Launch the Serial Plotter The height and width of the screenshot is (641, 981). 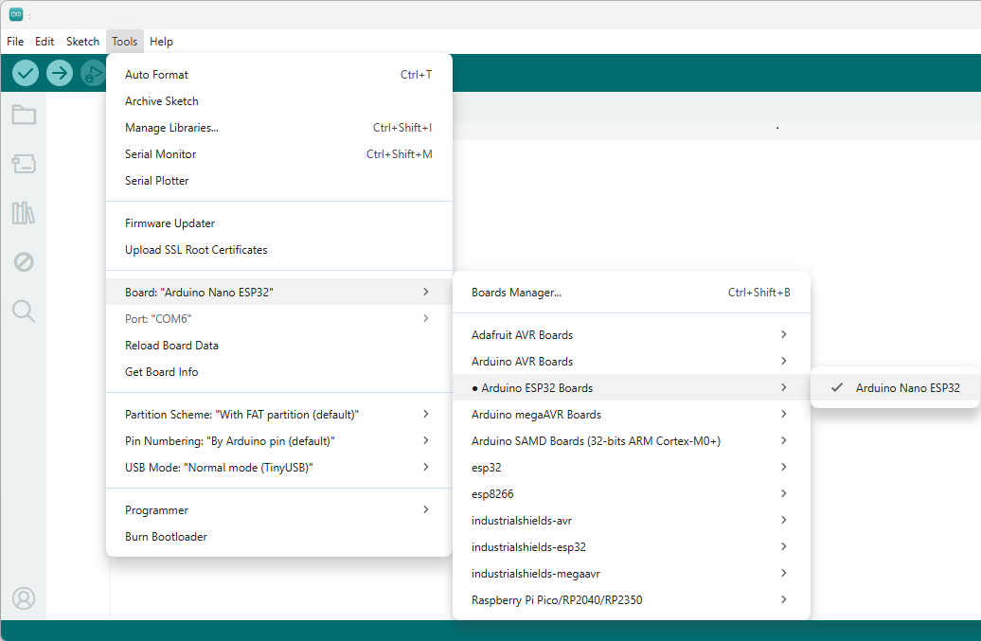(x=279, y=180)
